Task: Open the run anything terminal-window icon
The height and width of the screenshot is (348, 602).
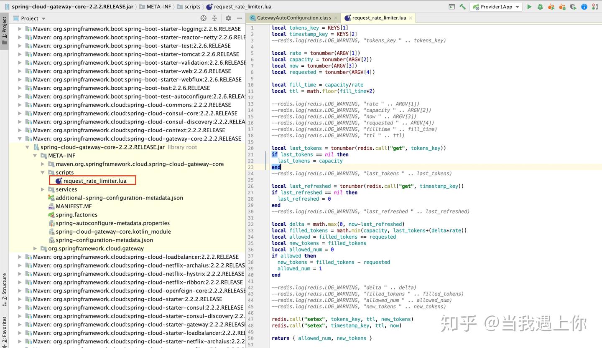Action: pyautogui.click(x=451, y=7)
